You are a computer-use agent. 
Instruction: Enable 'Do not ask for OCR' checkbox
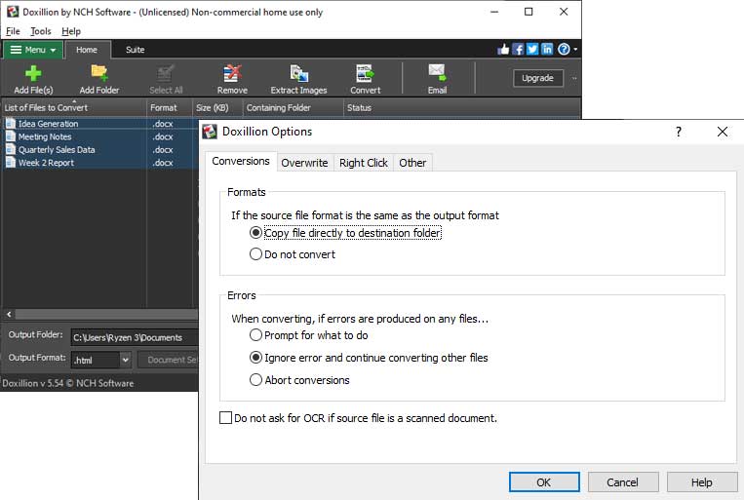[226, 418]
